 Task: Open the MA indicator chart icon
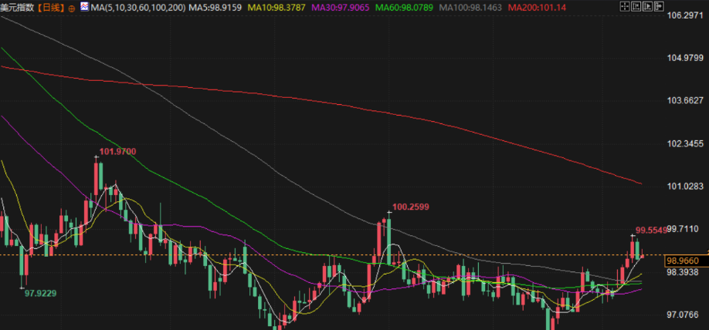84,6
